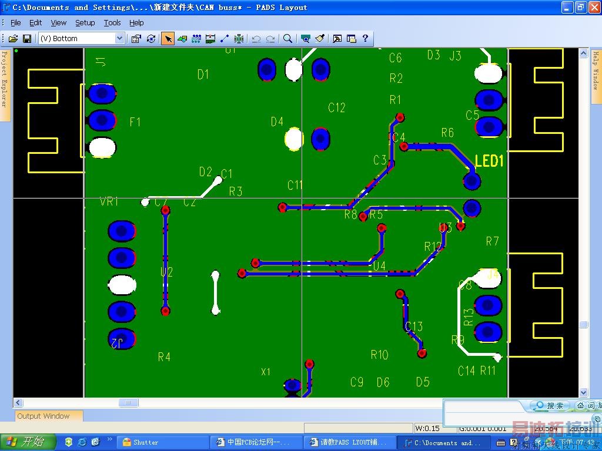Click the Redraw brush icon
Image resolution: width=602 pixels, height=451 pixels.
click(x=320, y=39)
